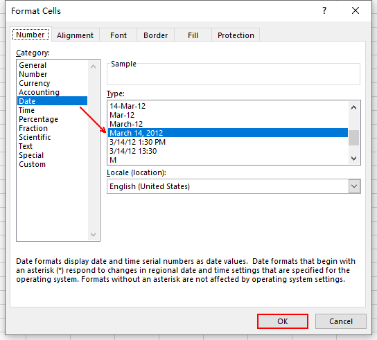Click the Category list scroll down arrow

[x=94, y=234]
